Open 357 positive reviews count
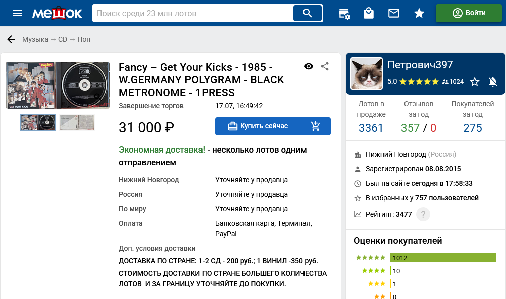 click(x=410, y=128)
